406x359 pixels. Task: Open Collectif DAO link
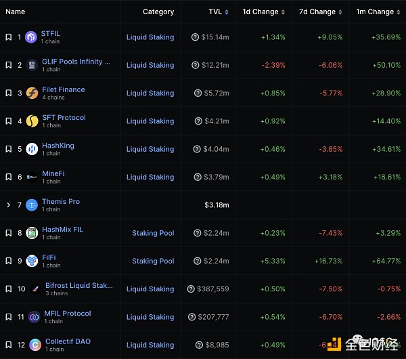[x=68, y=341]
